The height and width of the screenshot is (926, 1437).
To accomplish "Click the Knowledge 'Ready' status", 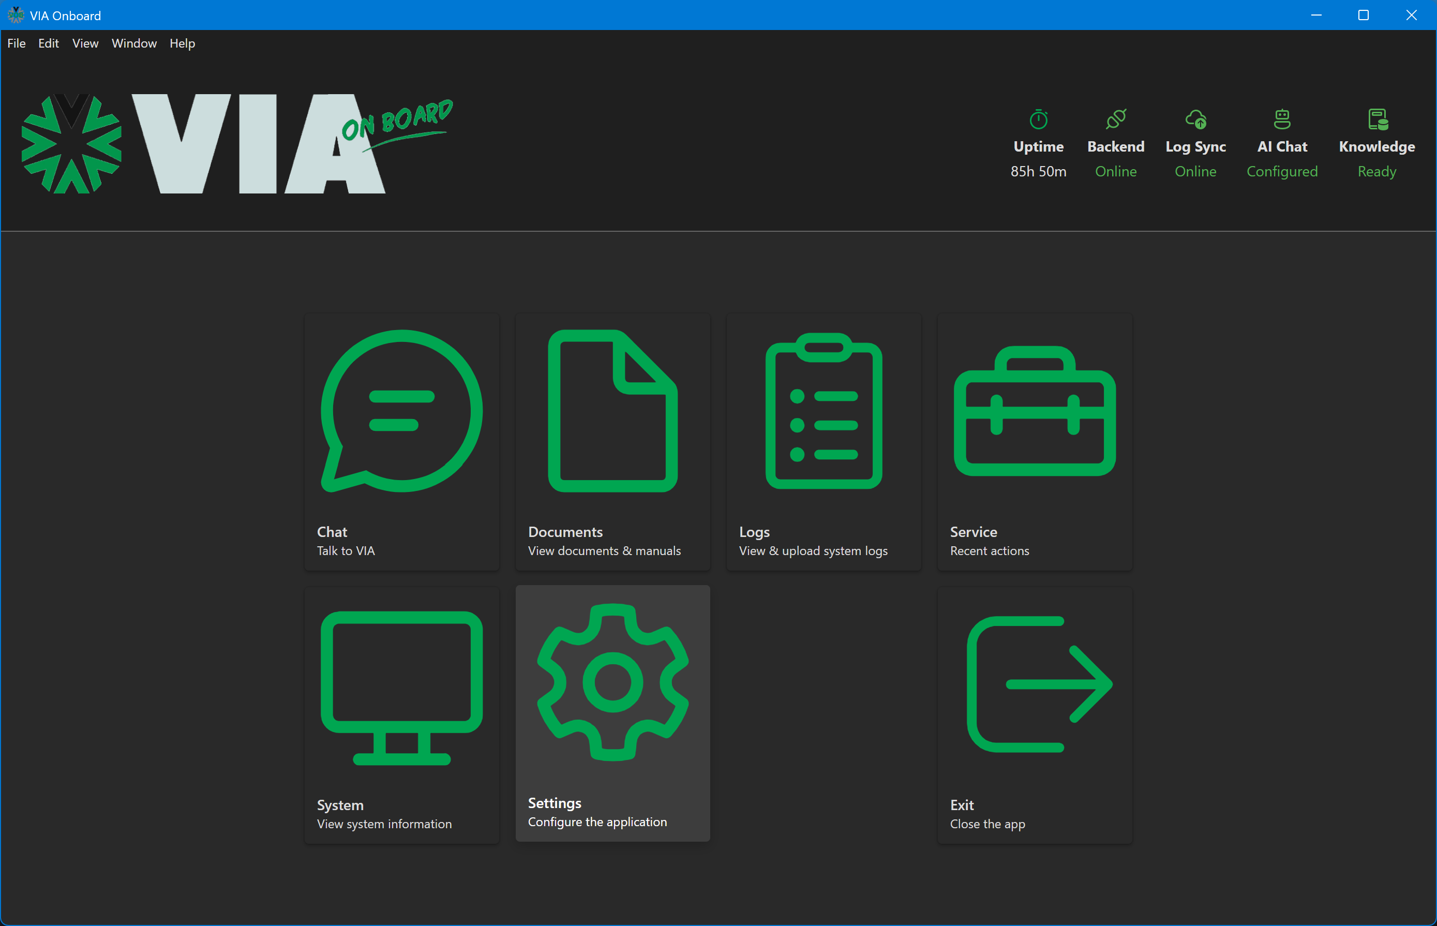I will pos(1377,171).
